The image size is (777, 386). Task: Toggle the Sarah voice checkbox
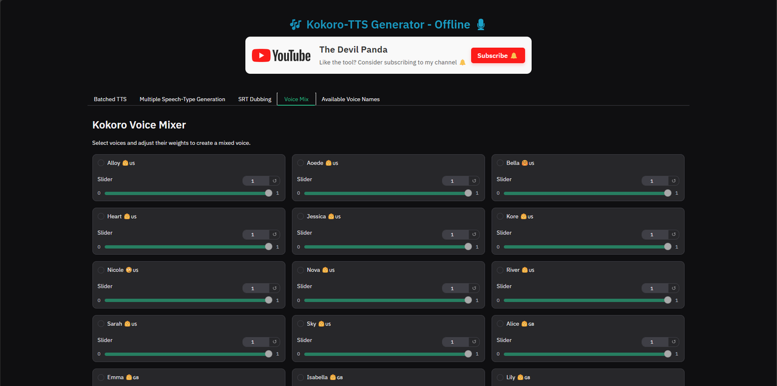tap(101, 324)
